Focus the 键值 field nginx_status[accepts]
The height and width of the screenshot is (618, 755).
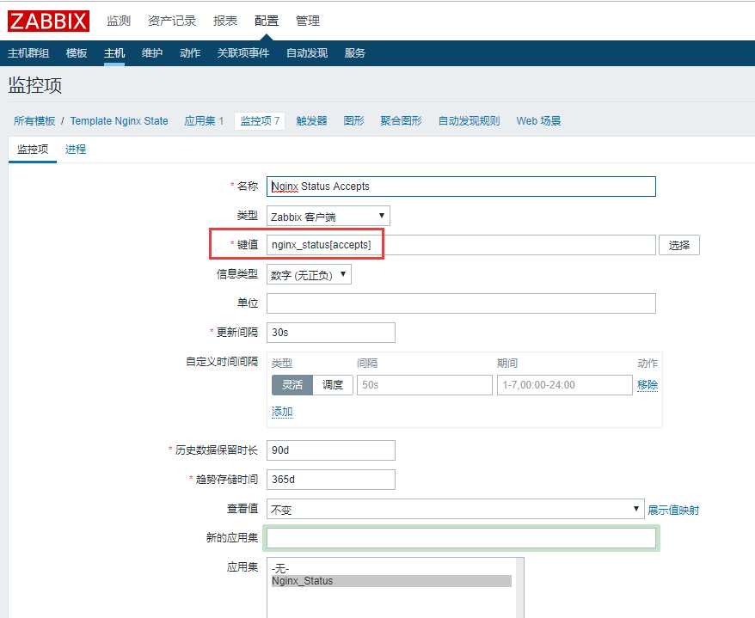[461, 245]
